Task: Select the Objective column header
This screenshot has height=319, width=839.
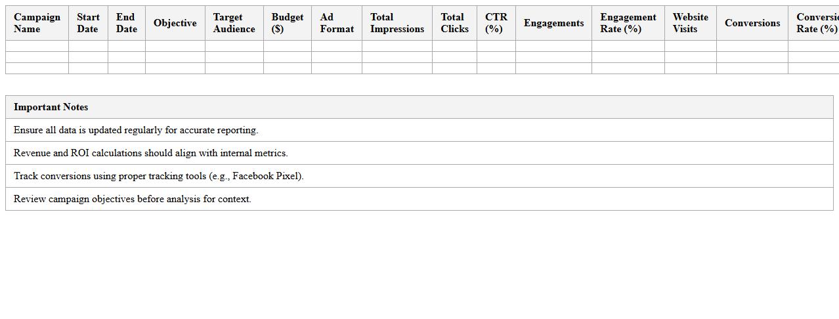Action: 175,23
